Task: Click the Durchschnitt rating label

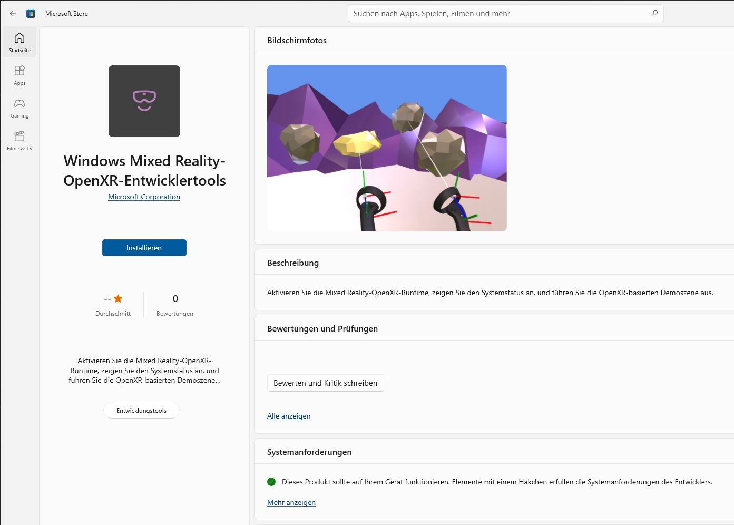Action: [113, 313]
